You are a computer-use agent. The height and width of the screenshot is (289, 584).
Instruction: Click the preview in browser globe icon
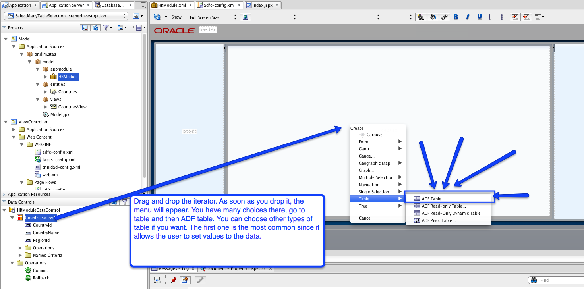[246, 17]
